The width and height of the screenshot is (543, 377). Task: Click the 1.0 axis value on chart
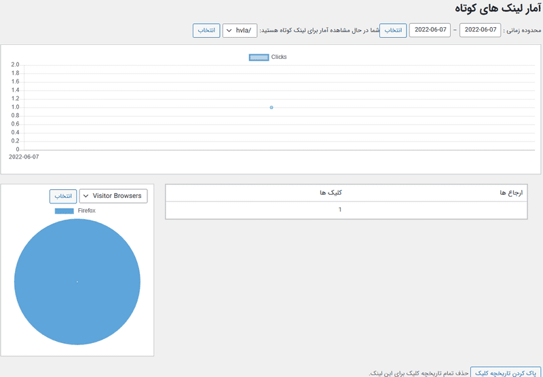(15, 107)
